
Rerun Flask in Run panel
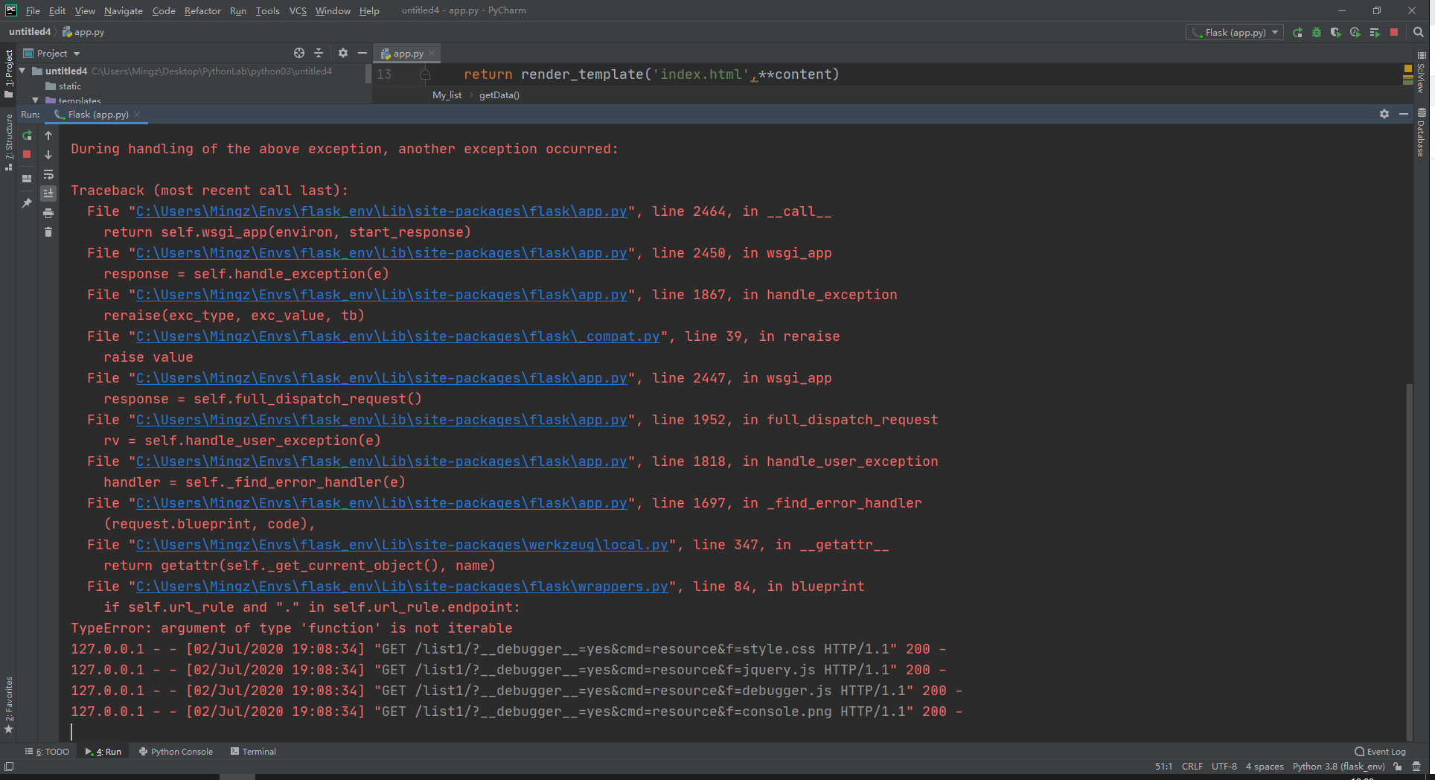pos(27,135)
